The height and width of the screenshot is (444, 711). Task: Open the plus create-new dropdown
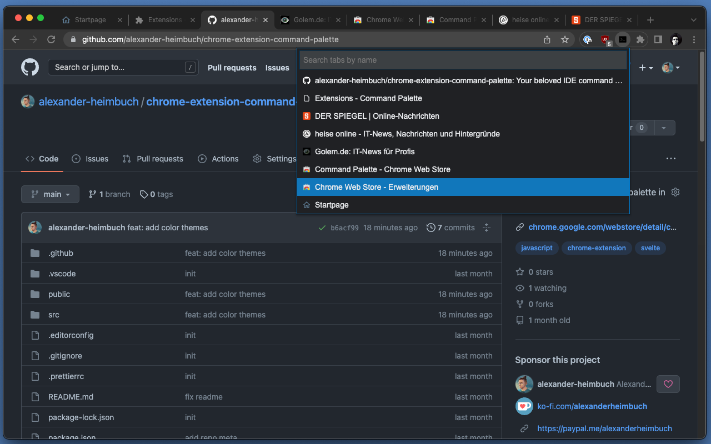(x=645, y=68)
